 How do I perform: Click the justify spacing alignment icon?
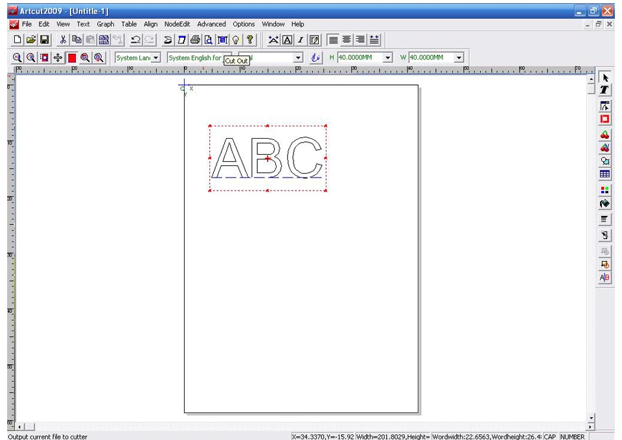pyautogui.click(x=374, y=40)
